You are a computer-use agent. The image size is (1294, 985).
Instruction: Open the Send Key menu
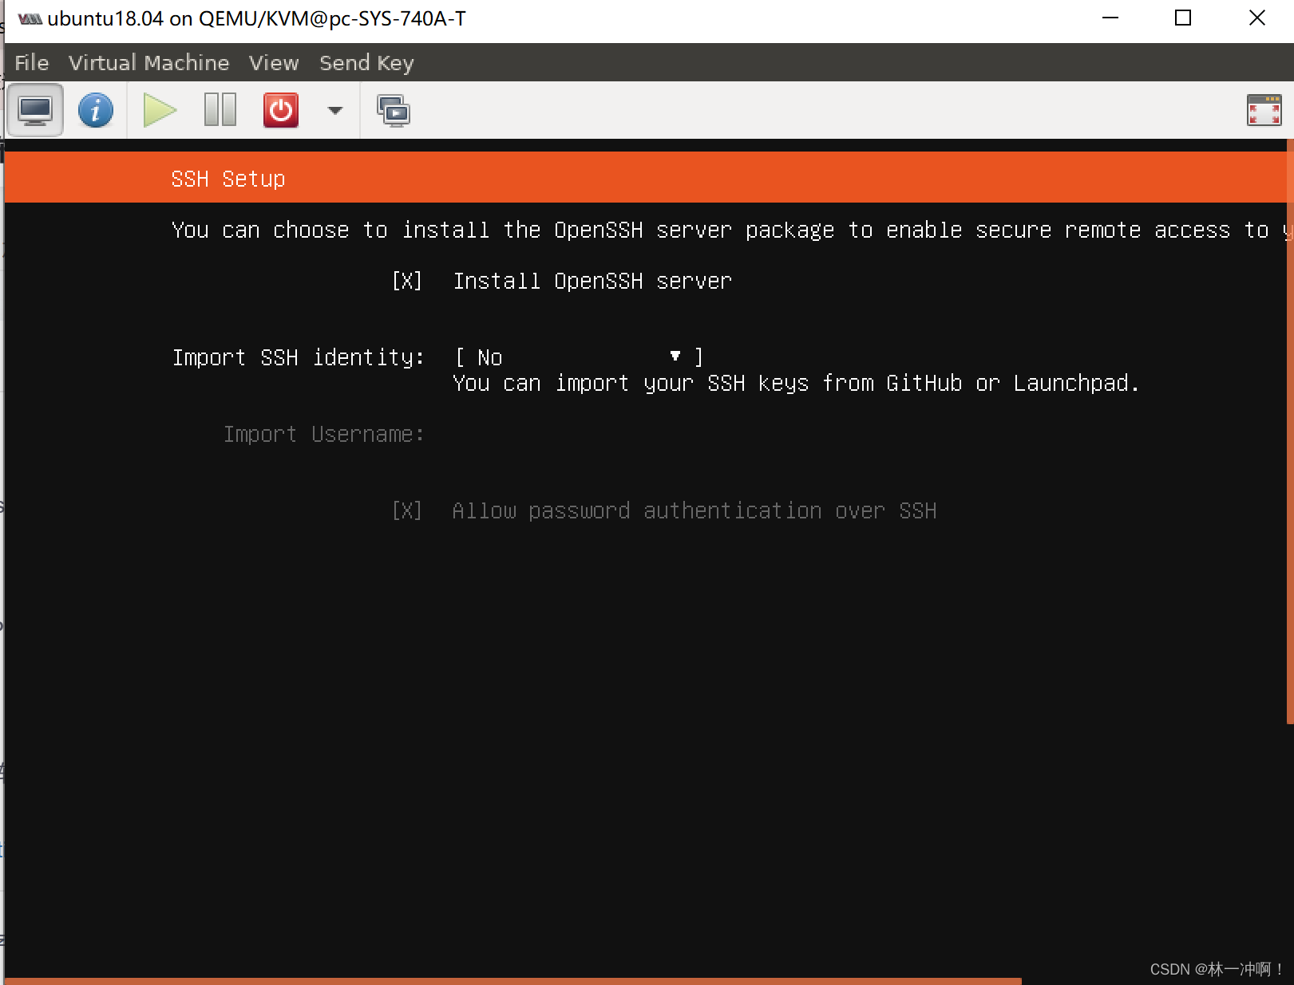coord(366,62)
